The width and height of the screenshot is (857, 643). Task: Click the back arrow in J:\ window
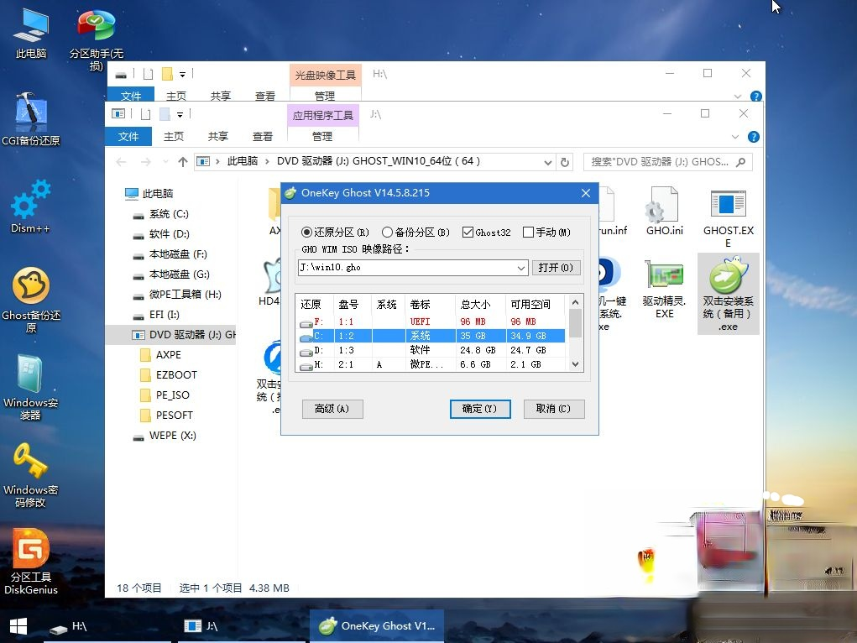122,162
